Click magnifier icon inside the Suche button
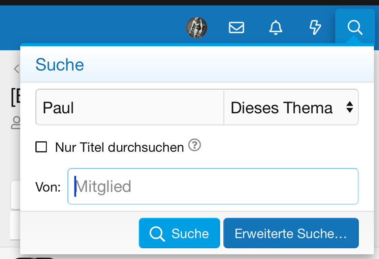Image resolution: width=379 pixels, height=259 pixels. pyautogui.click(x=157, y=233)
